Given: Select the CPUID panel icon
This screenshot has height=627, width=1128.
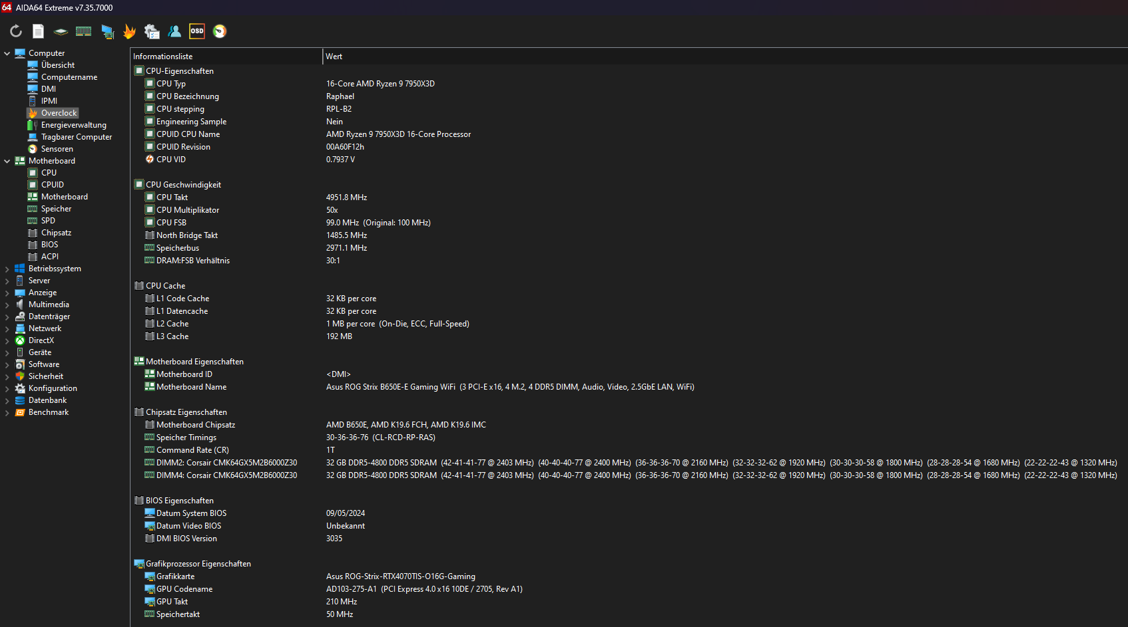Looking at the screenshot, I should 61,31.
